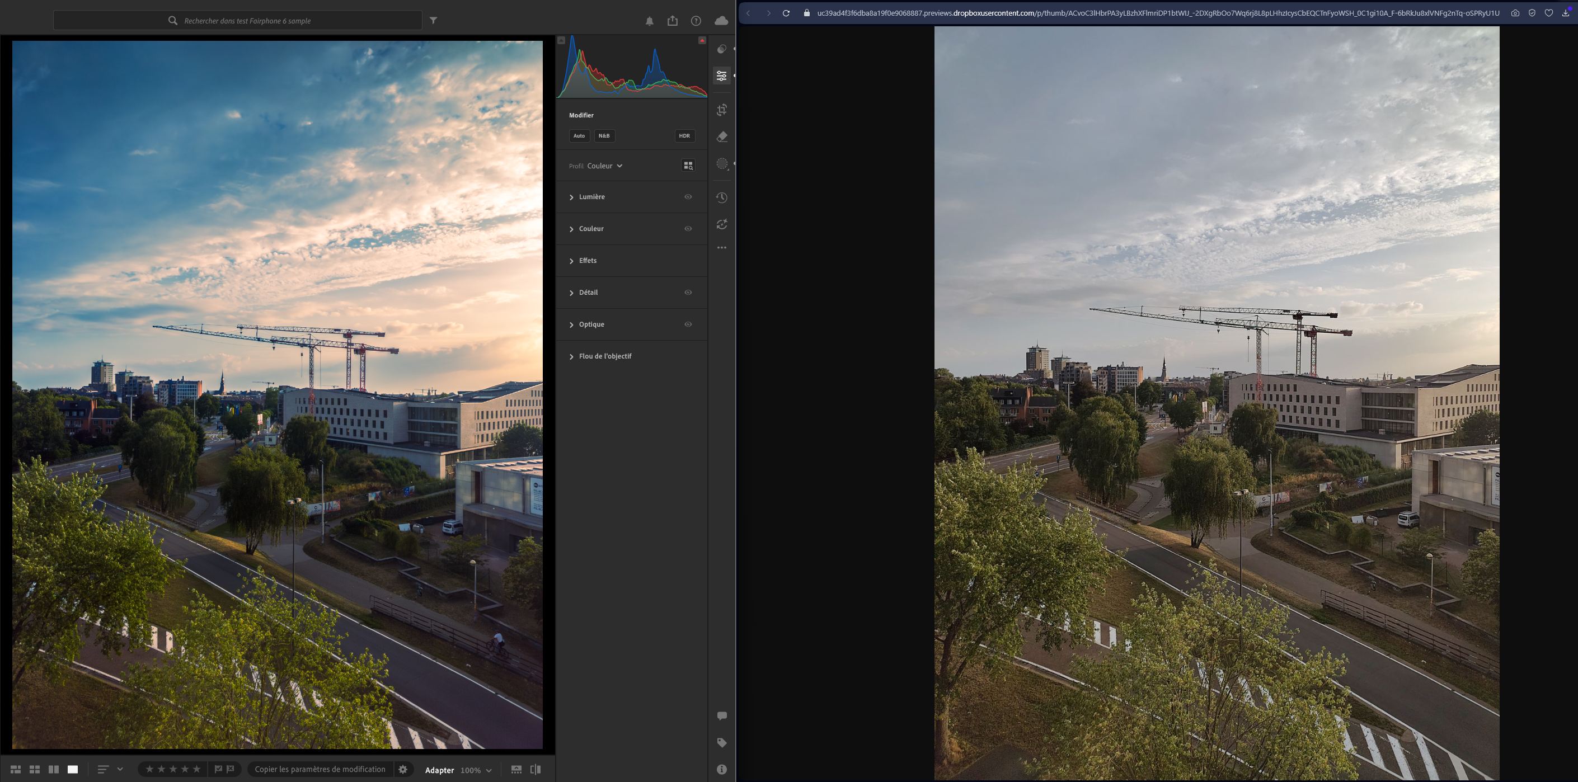Toggle visibility of Couleur edits
Viewport: 1578px width, 782px height.
[688, 229]
